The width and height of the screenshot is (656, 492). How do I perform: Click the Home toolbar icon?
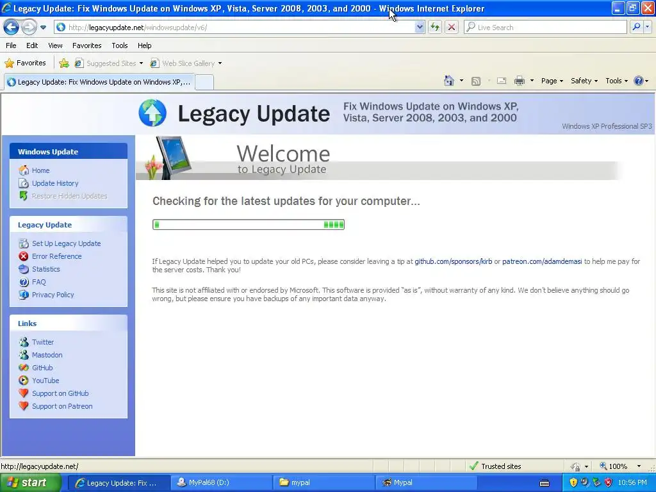tap(449, 81)
